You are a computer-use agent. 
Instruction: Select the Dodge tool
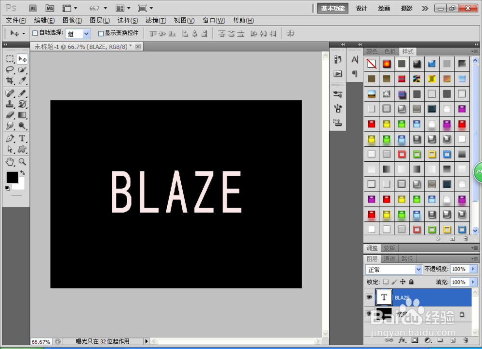22,126
